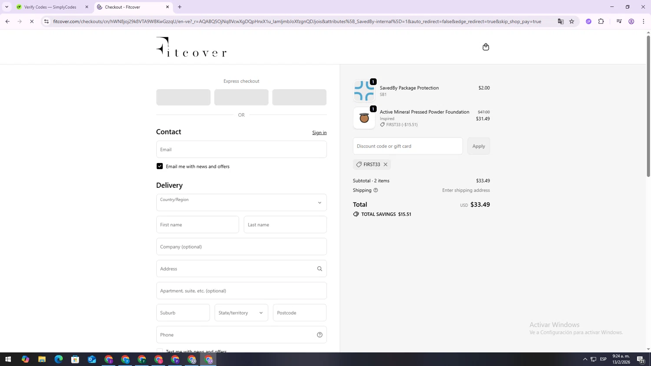Click the Sign in link
The image size is (651, 366).
point(319,133)
